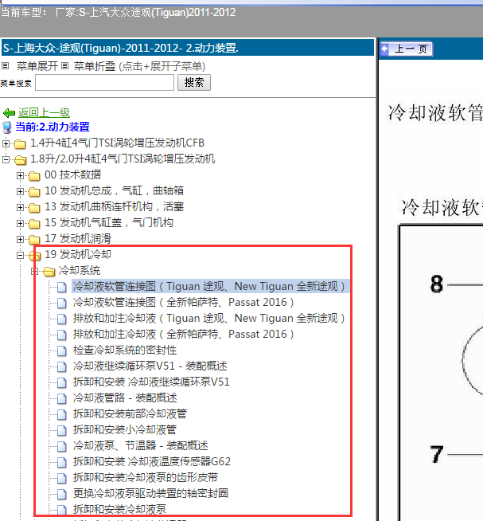
Task: Click folder icon of 15 发动机气缸盖
Action: 34,224
